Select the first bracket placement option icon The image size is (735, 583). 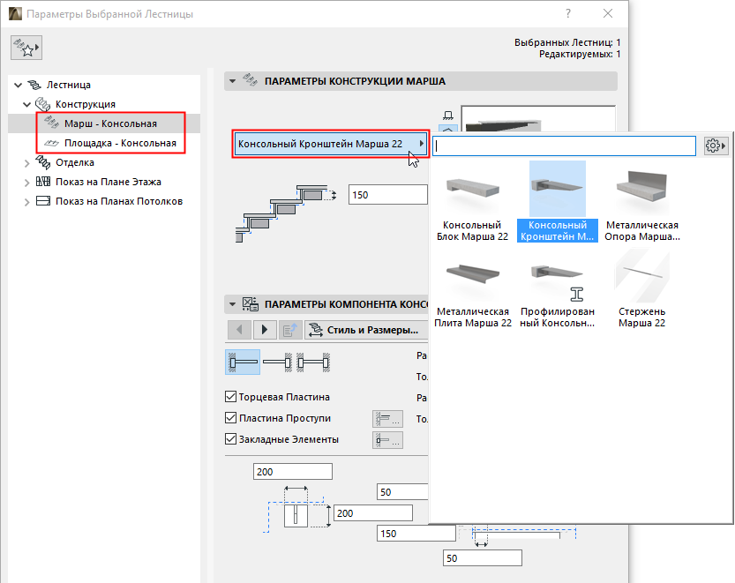(x=242, y=362)
